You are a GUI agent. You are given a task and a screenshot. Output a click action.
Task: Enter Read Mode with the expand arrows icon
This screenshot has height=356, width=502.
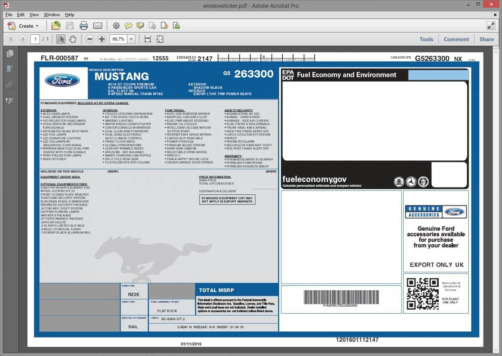coord(491,26)
